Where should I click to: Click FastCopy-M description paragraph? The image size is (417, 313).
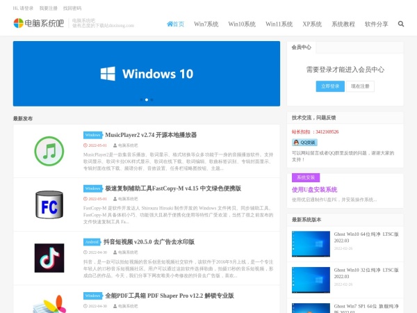(179, 215)
